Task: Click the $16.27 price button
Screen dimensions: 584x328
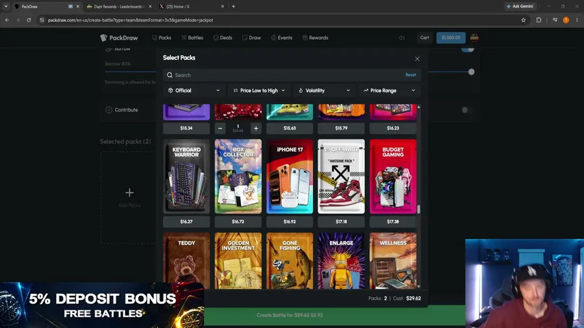Action: click(x=186, y=221)
